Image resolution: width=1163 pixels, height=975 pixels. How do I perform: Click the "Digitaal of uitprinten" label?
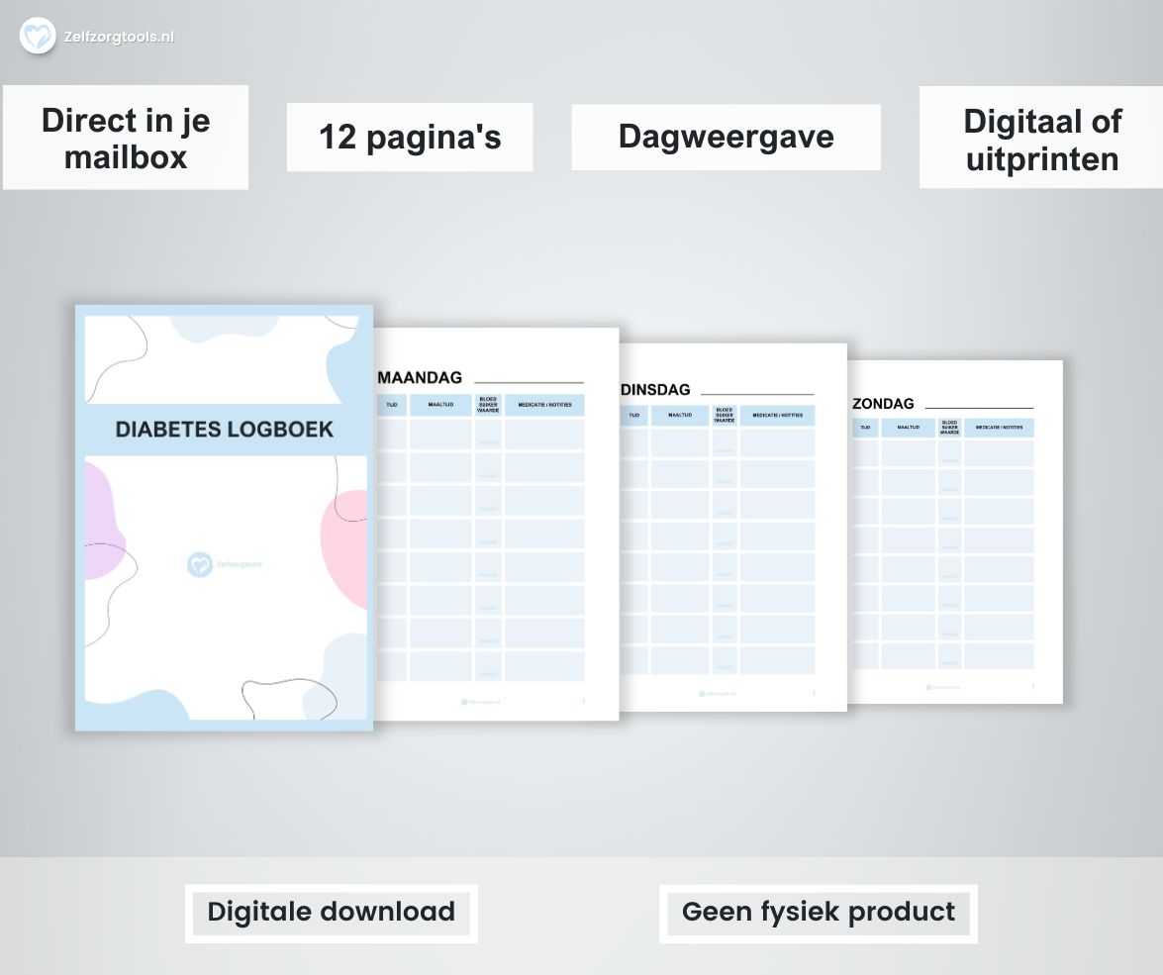[x=1042, y=140]
